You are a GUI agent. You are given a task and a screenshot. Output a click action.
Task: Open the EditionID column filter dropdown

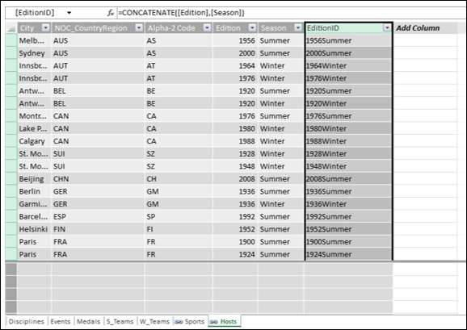(x=387, y=28)
